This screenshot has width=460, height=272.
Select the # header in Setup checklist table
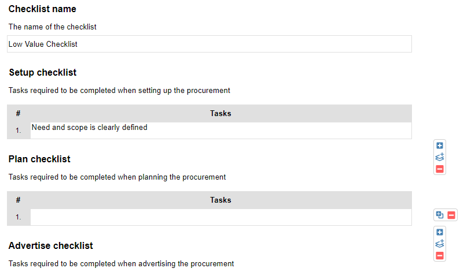point(18,113)
